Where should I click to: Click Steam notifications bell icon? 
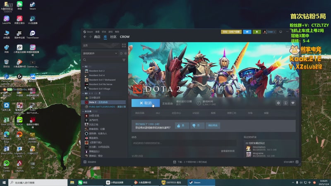click(257, 32)
